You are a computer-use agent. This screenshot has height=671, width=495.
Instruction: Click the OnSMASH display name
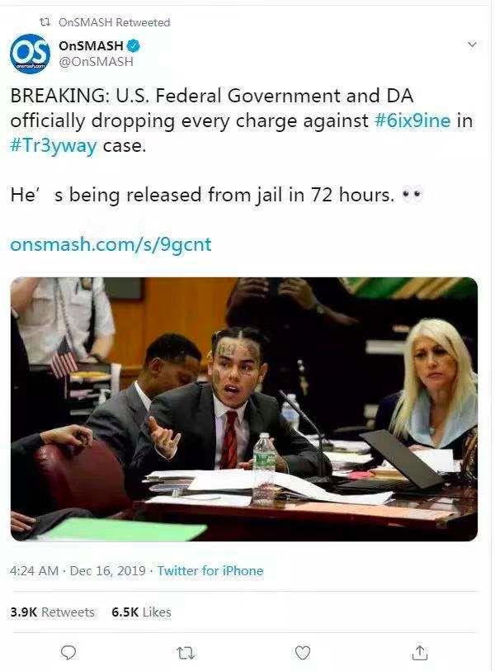pyautogui.click(x=91, y=45)
